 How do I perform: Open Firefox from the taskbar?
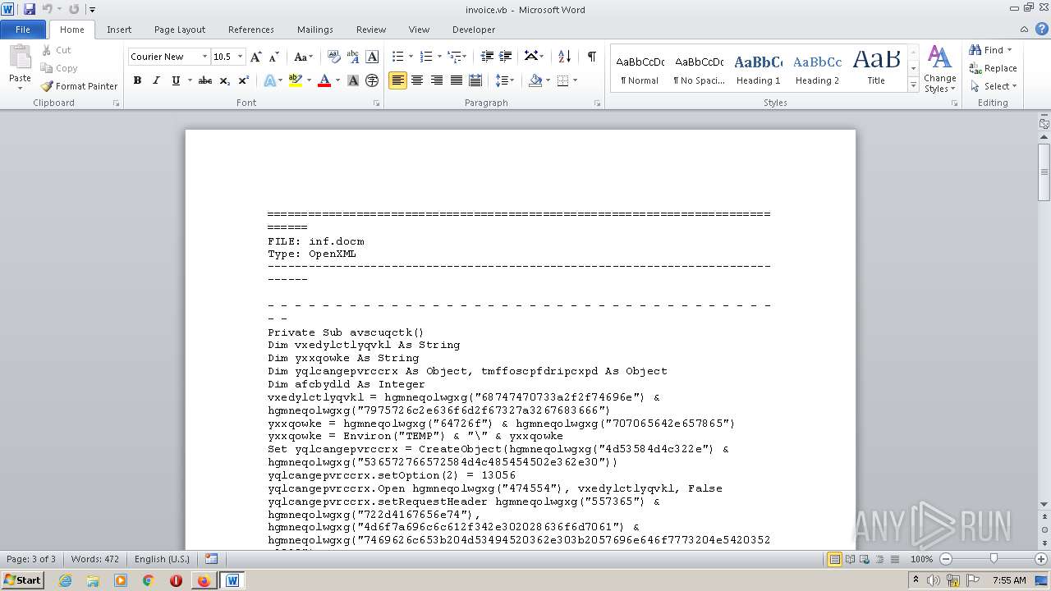pos(204,580)
